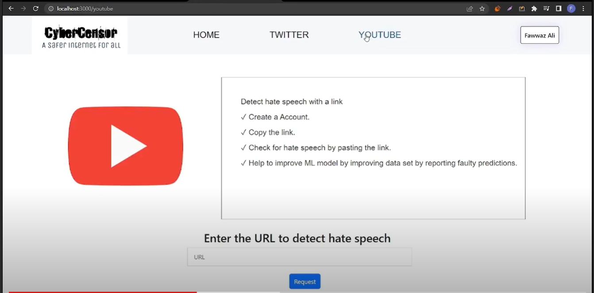Open the Chrome three-dot menu
594x293 pixels.
tap(583, 8)
